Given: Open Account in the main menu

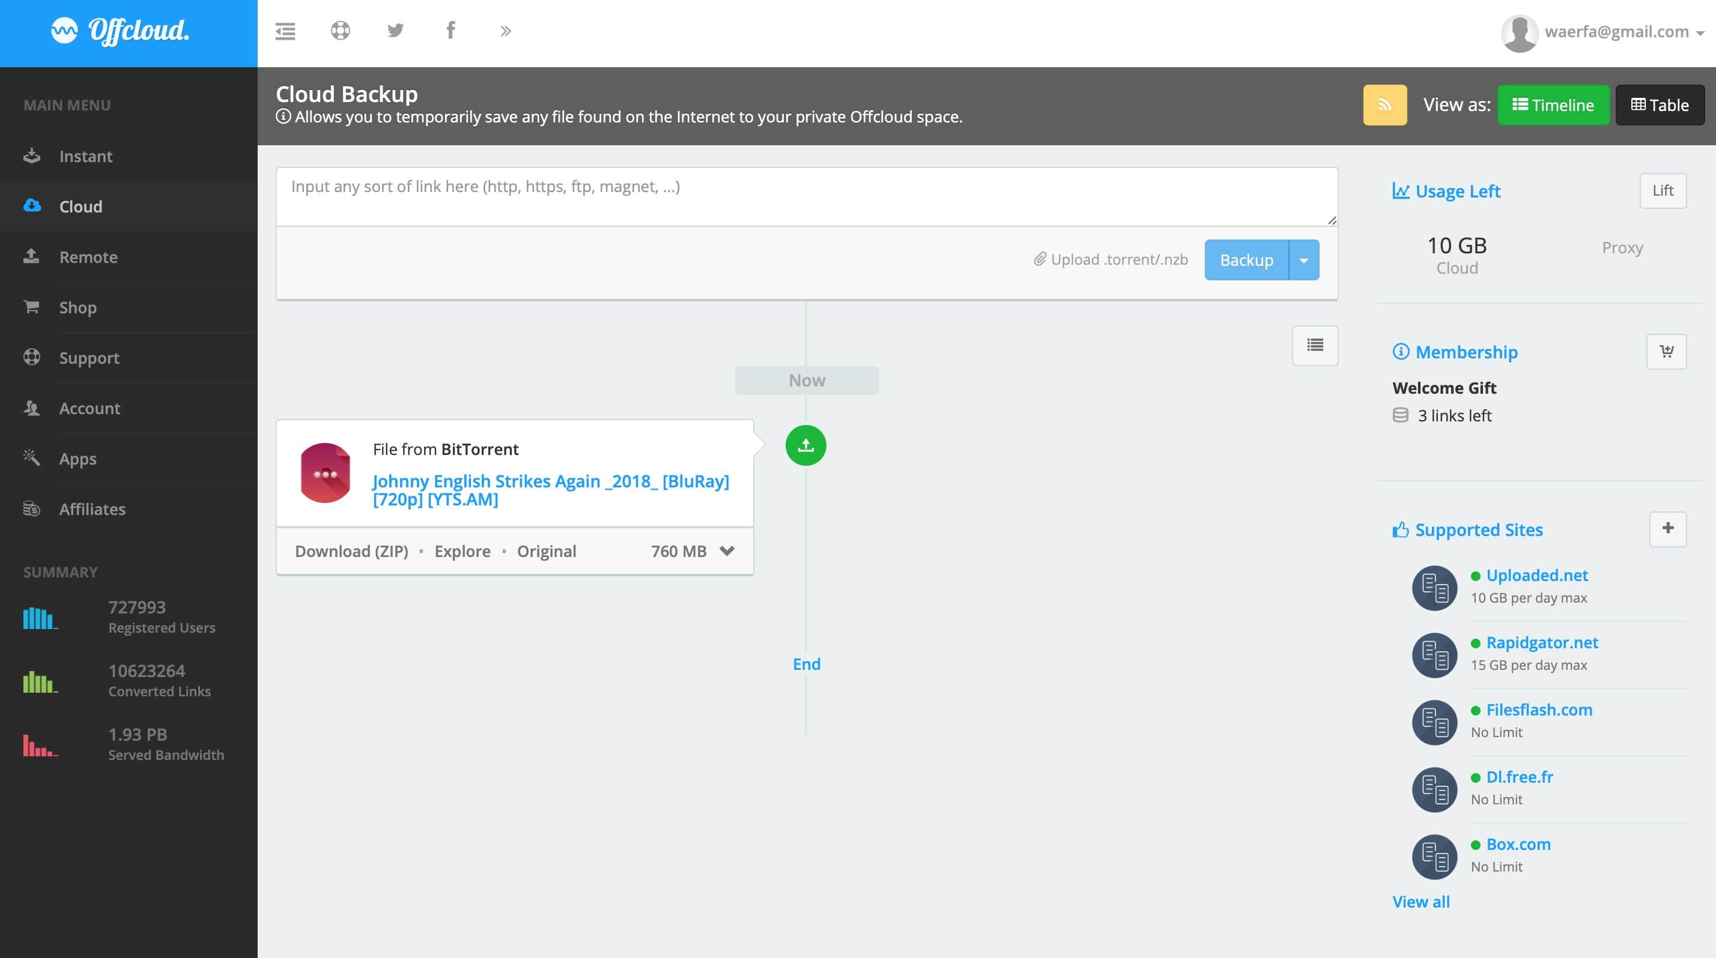Looking at the screenshot, I should 129,408.
